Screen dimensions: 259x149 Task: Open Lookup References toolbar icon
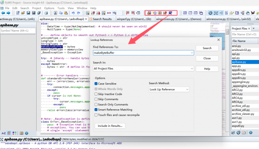click(x=170, y=13)
